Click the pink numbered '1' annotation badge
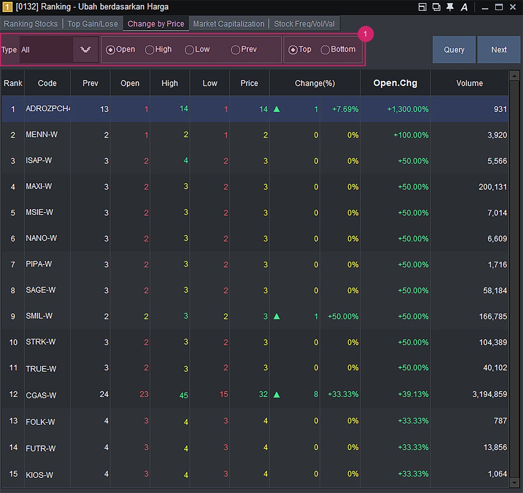Screen dimensions: 523x493 point(365,34)
